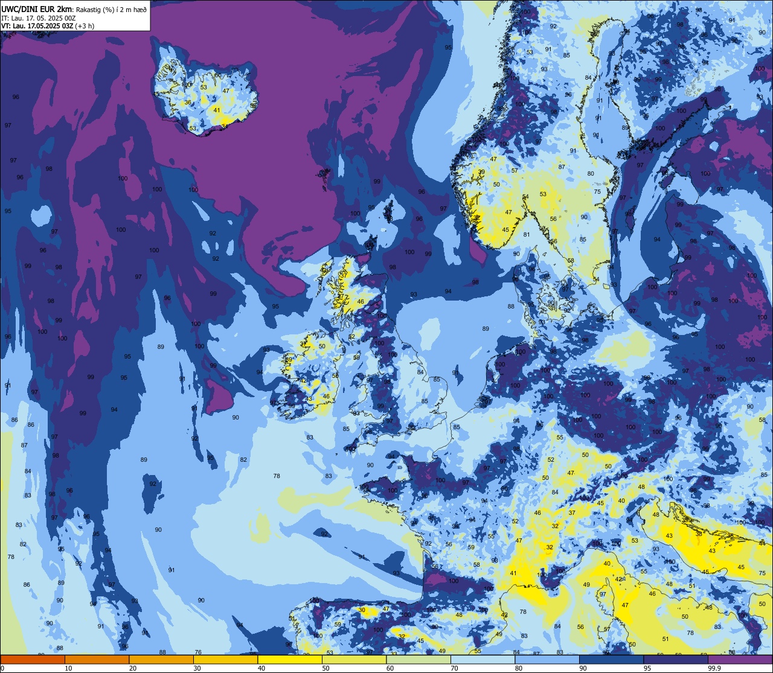
Task: Click the 'UWC/DINI EUR 2km' title text
Action: tap(37, 8)
